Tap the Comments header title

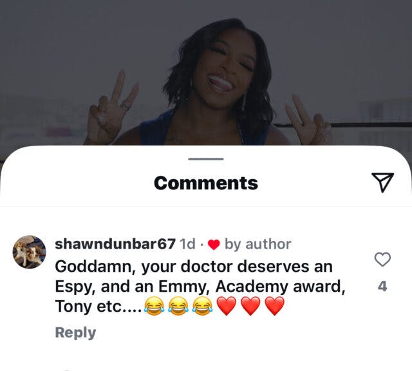(206, 183)
